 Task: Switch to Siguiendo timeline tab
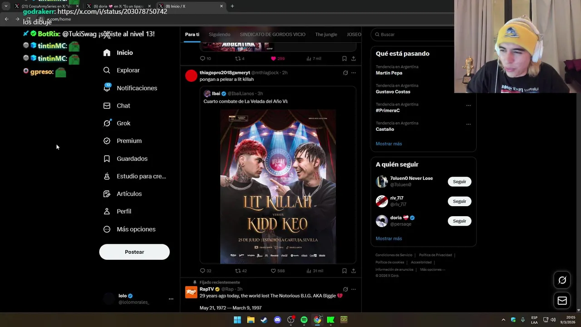[x=220, y=35]
